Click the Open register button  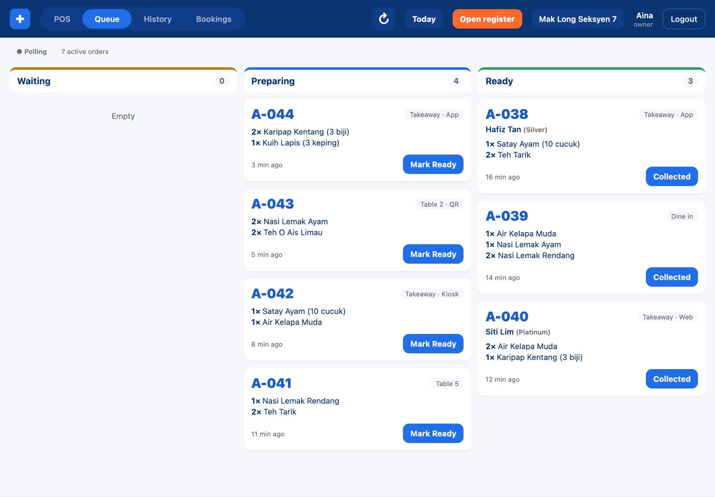click(x=487, y=19)
